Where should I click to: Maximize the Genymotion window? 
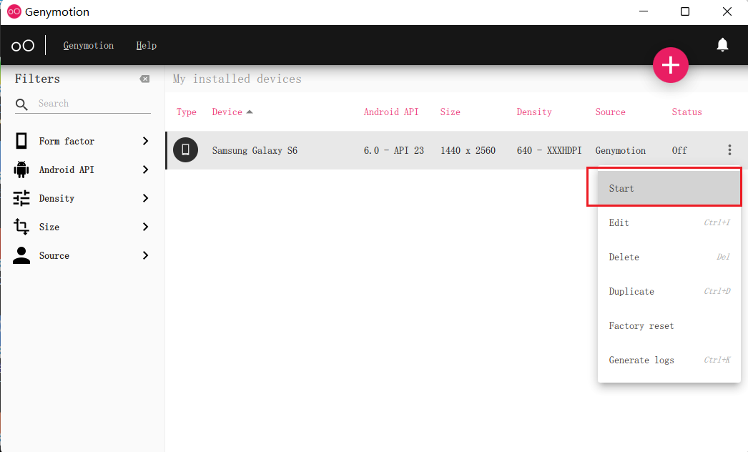685,11
